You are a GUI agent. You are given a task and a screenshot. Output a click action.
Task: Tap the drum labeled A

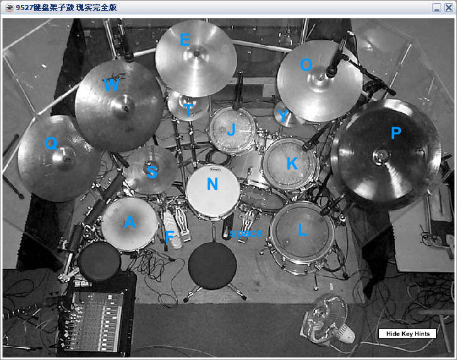tap(129, 224)
